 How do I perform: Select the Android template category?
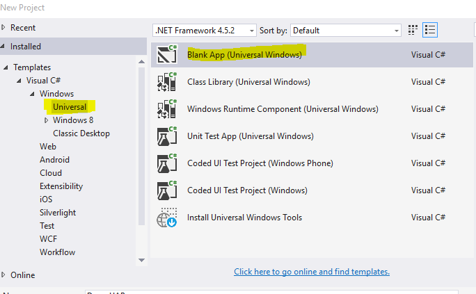click(x=54, y=160)
